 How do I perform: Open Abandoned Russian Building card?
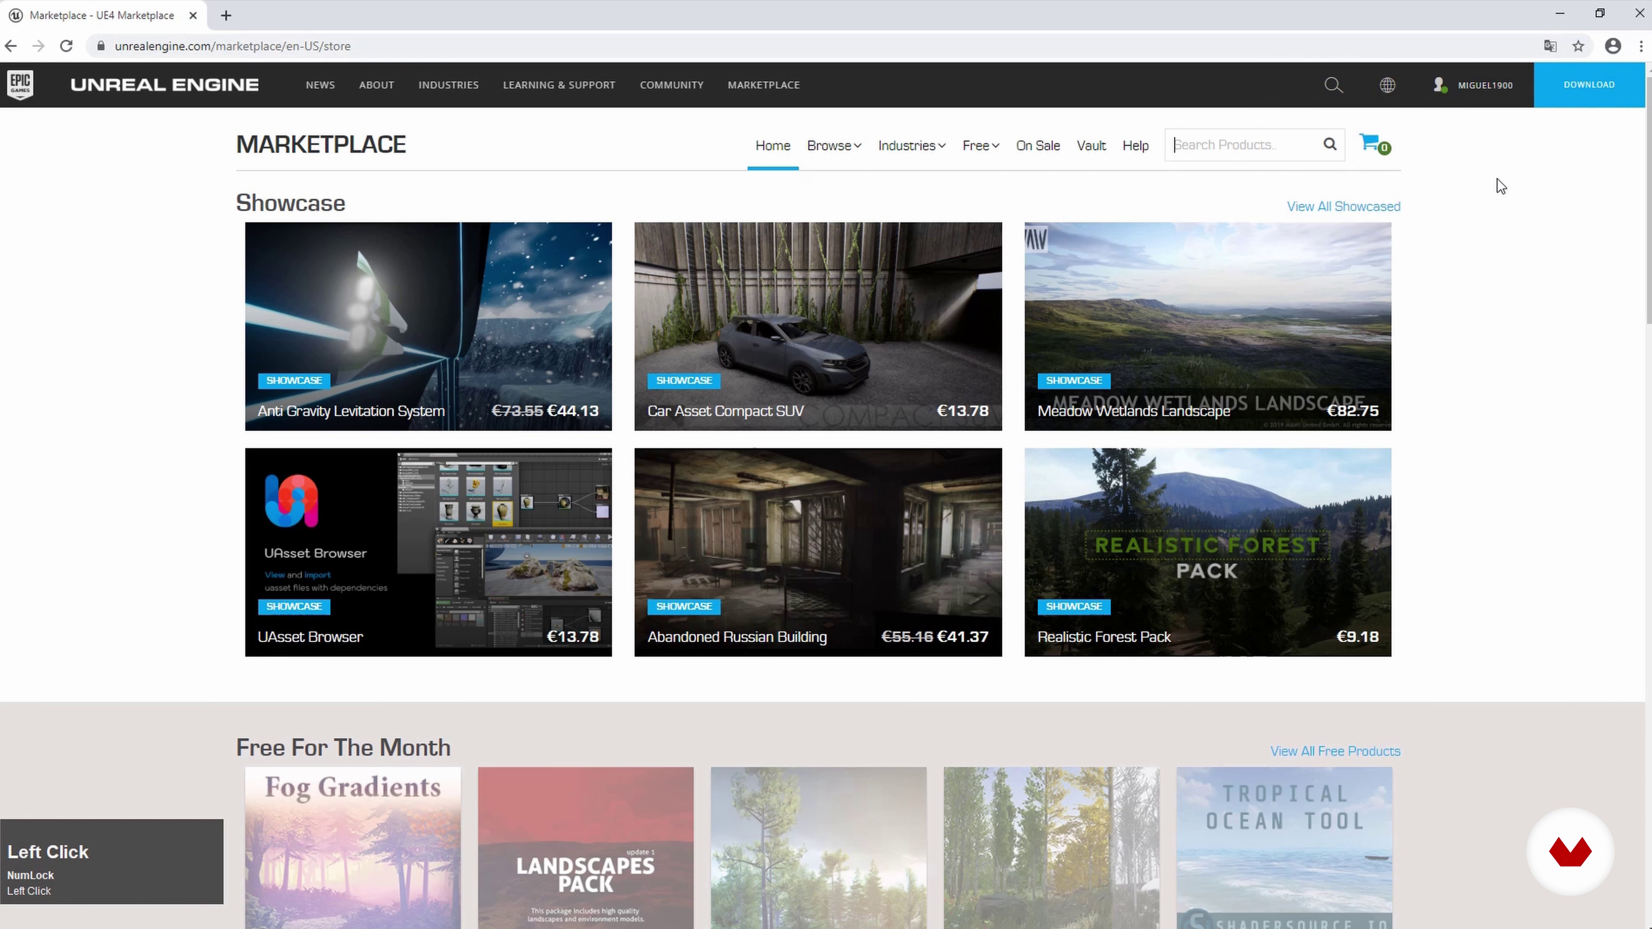tap(818, 552)
